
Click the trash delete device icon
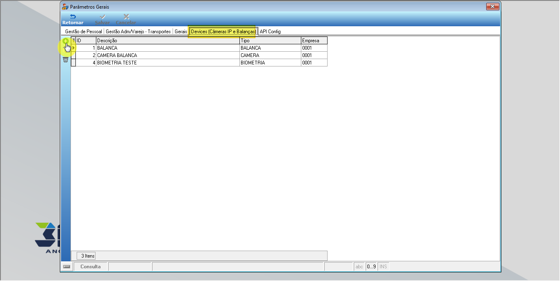click(66, 59)
